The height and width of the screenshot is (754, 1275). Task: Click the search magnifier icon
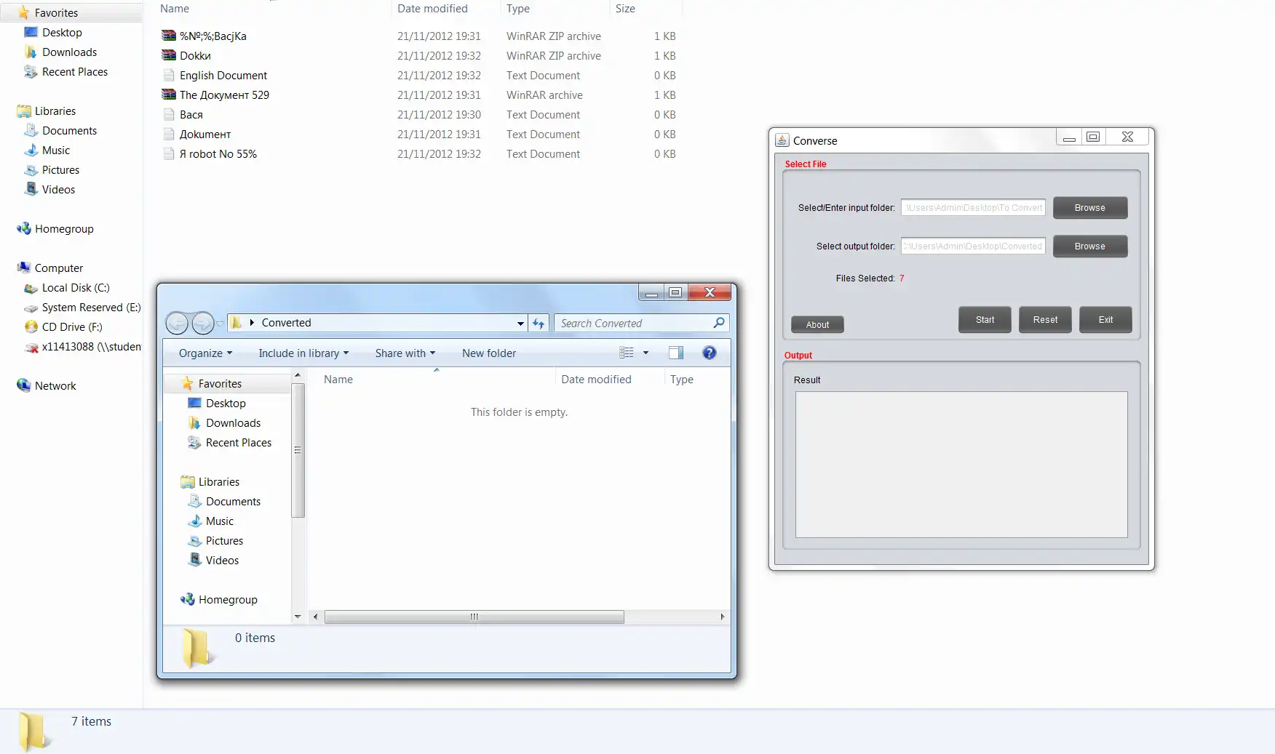(719, 323)
